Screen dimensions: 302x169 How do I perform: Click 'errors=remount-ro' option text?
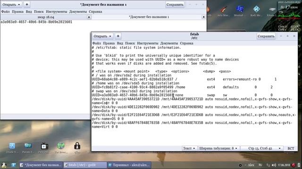click(x=240, y=79)
